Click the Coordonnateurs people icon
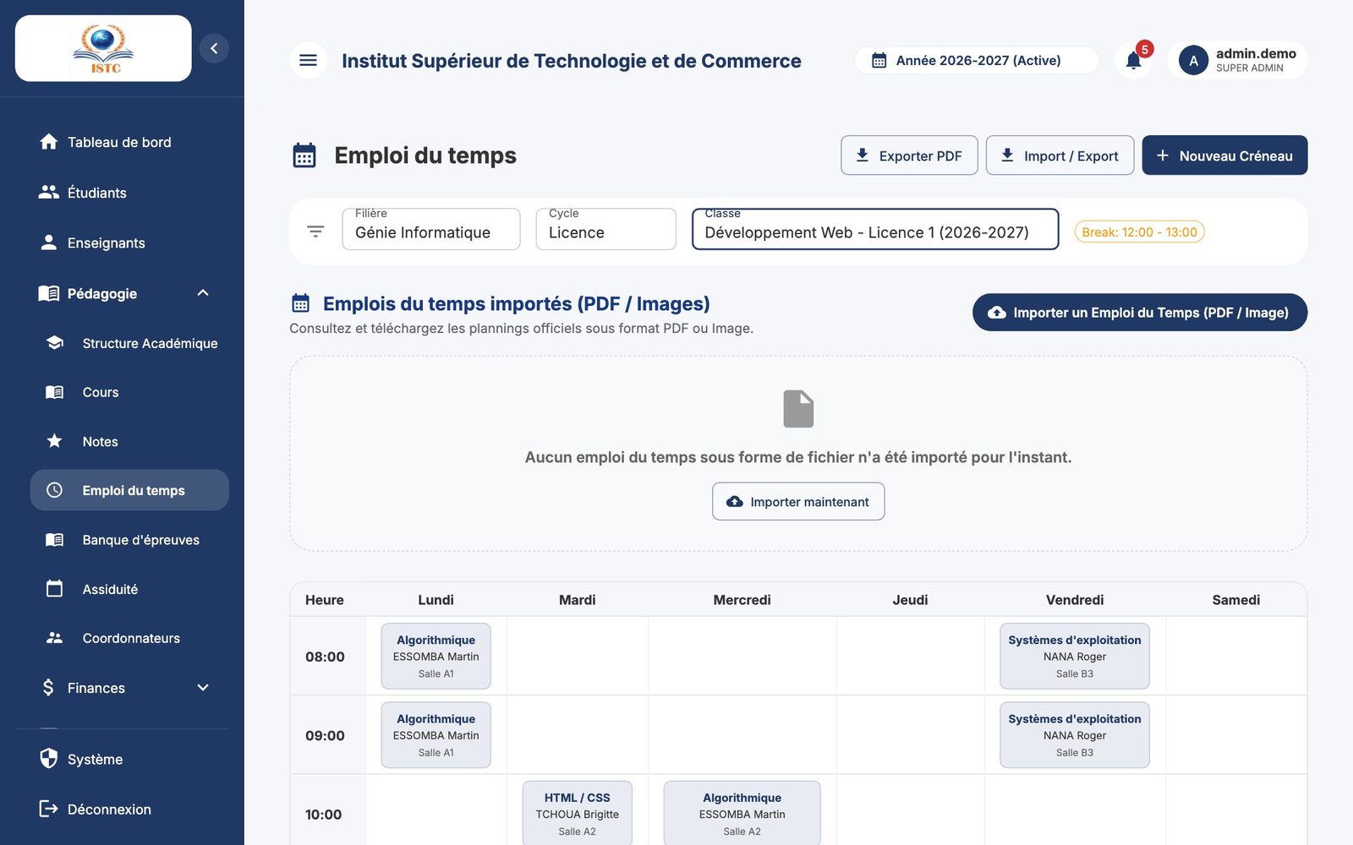This screenshot has width=1353, height=845. [55, 638]
